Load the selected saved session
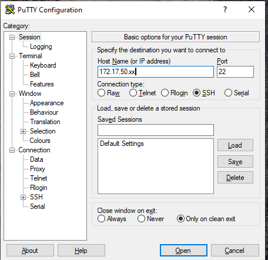This screenshot has width=268, height=260. pos(235,145)
